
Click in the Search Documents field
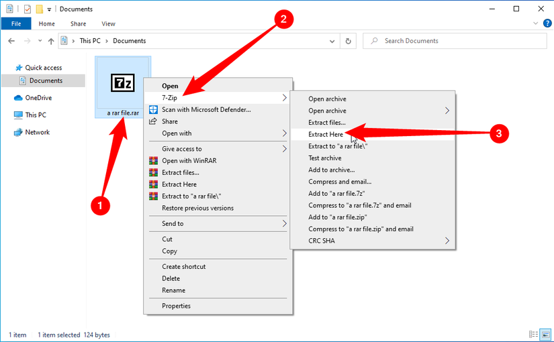click(457, 41)
